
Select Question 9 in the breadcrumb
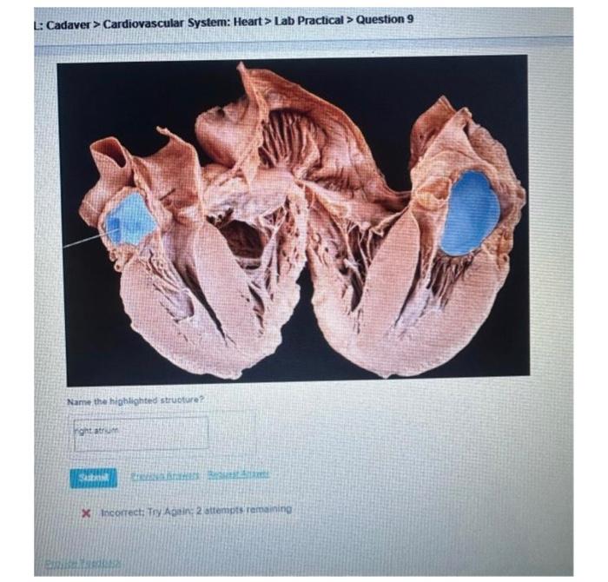tap(385, 19)
